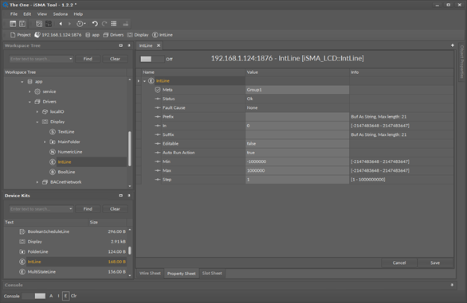Pin the Workspace Tree panel
Viewport: 467px width, 303px height.
click(x=129, y=45)
